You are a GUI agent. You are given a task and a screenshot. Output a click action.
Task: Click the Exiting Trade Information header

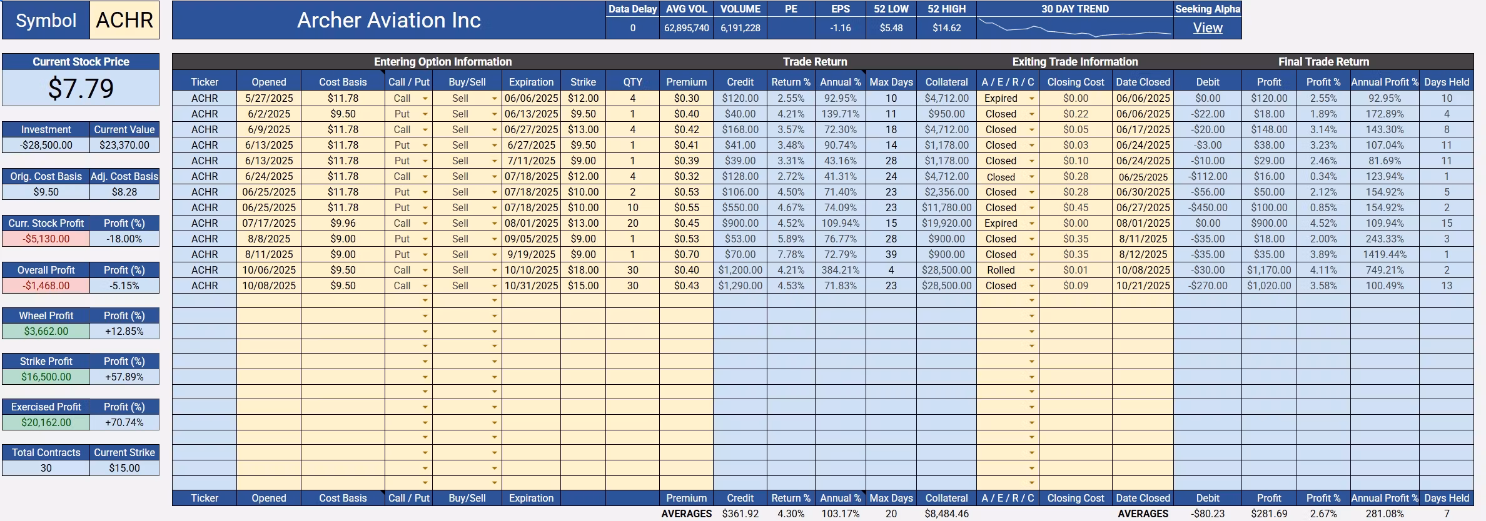pyautogui.click(x=1075, y=62)
